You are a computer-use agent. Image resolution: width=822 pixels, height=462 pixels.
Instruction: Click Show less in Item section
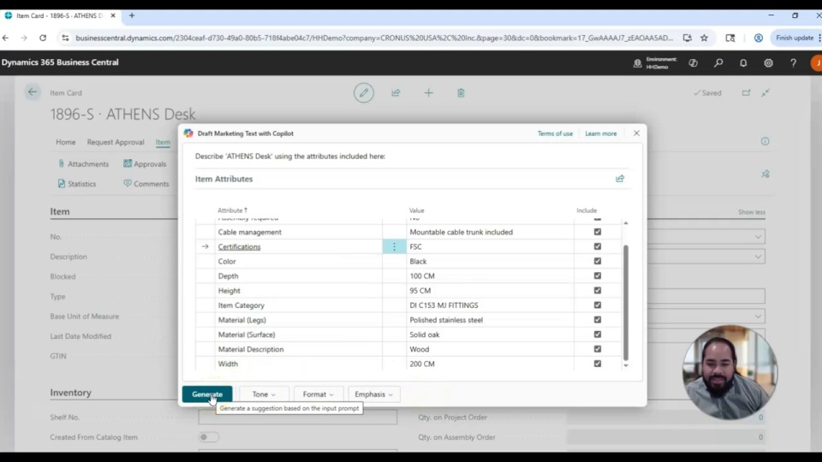pyautogui.click(x=752, y=212)
